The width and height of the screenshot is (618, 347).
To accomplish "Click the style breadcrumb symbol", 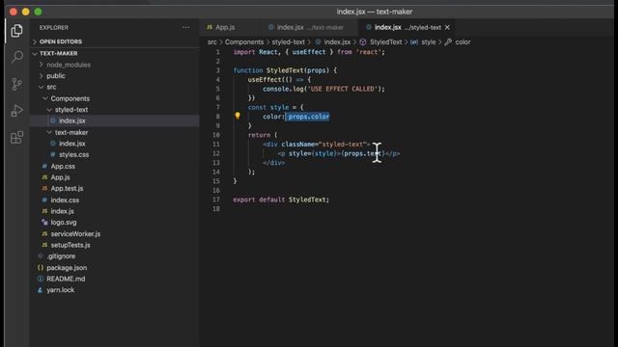I will tap(429, 41).
